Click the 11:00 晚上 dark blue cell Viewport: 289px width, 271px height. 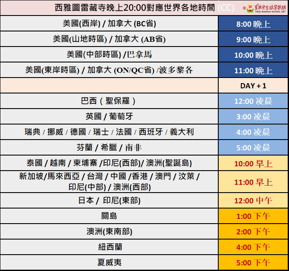(x=253, y=71)
